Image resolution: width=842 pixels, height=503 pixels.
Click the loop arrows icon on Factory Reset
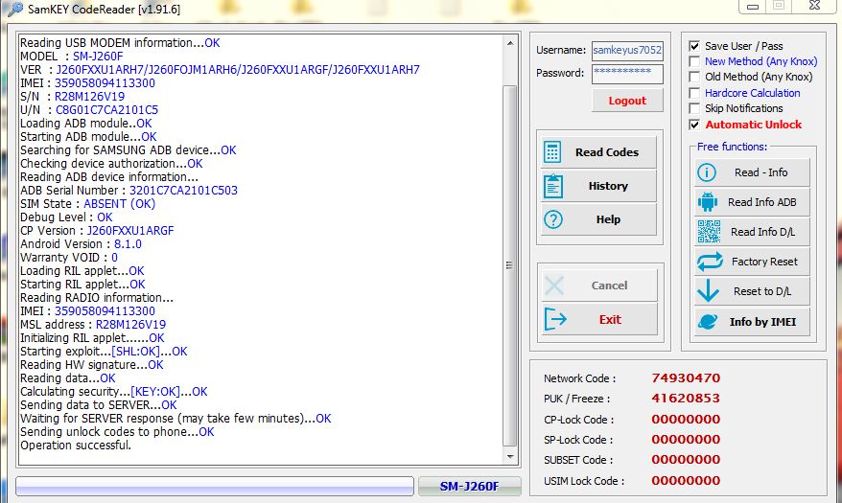coord(710,262)
